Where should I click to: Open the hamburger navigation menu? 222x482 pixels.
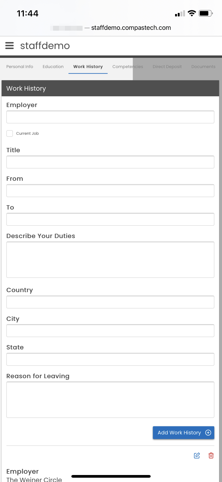(x=9, y=45)
